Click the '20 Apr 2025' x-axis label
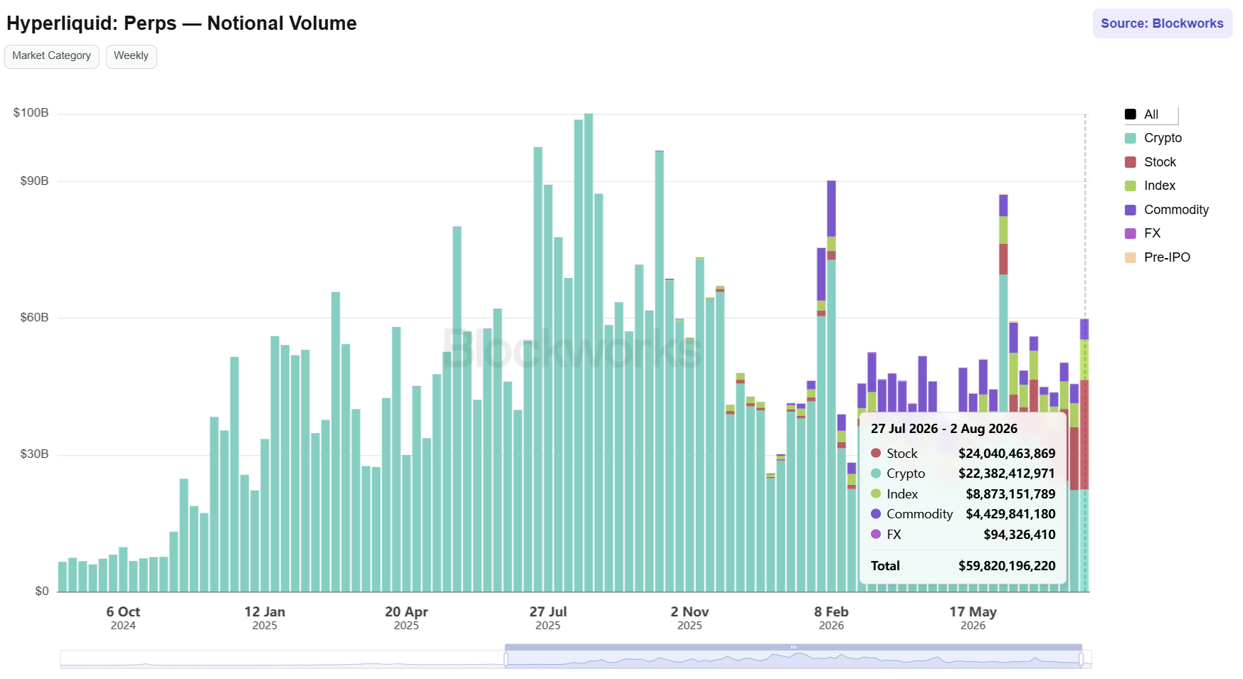Viewport: 1243px width, 679px height. point(406,618)
